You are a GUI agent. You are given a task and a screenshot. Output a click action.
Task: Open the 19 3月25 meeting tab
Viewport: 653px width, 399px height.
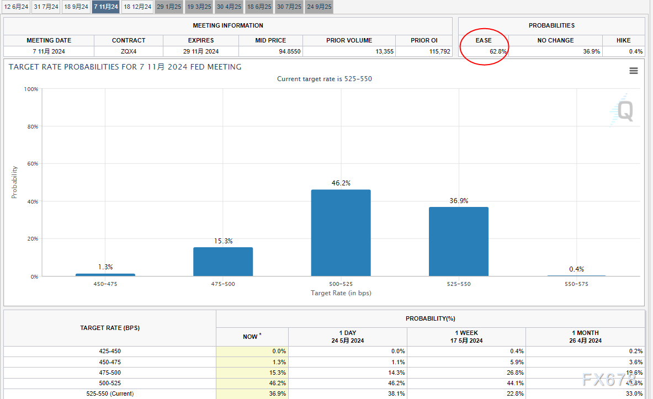tap(198, 7)
